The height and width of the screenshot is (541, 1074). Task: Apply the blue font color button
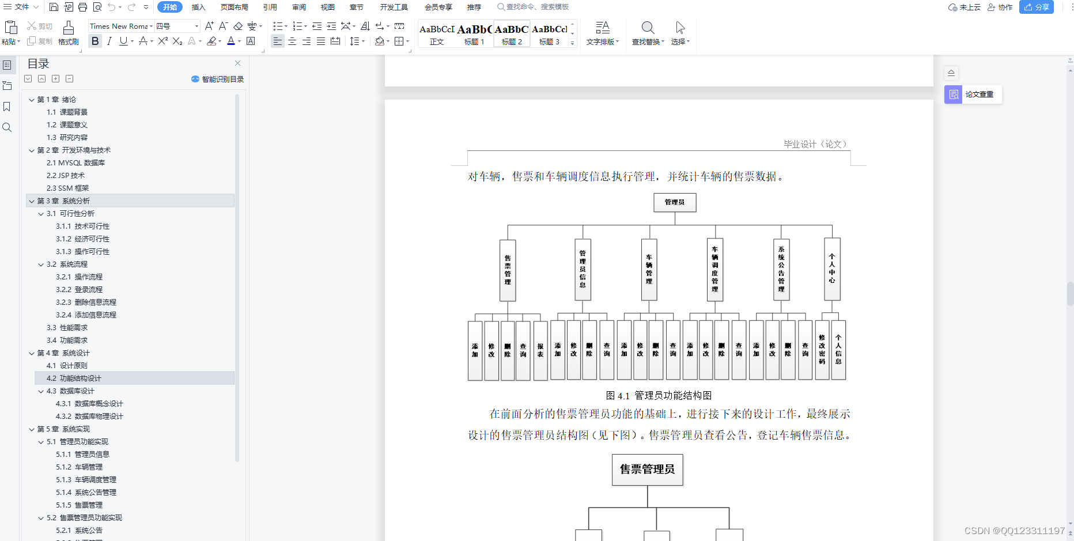[231, 41]
